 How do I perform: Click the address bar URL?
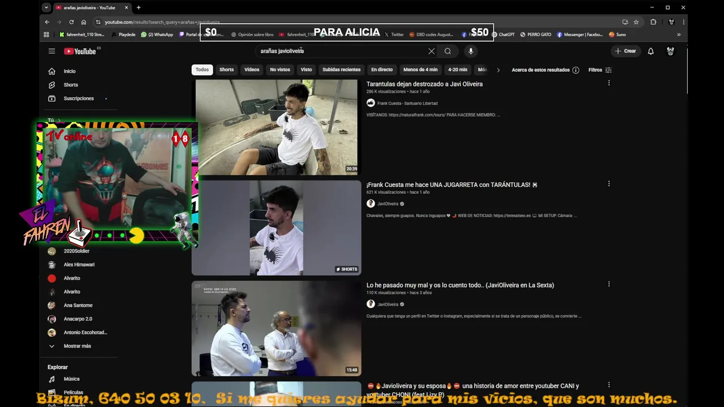[x=162, y=22]
